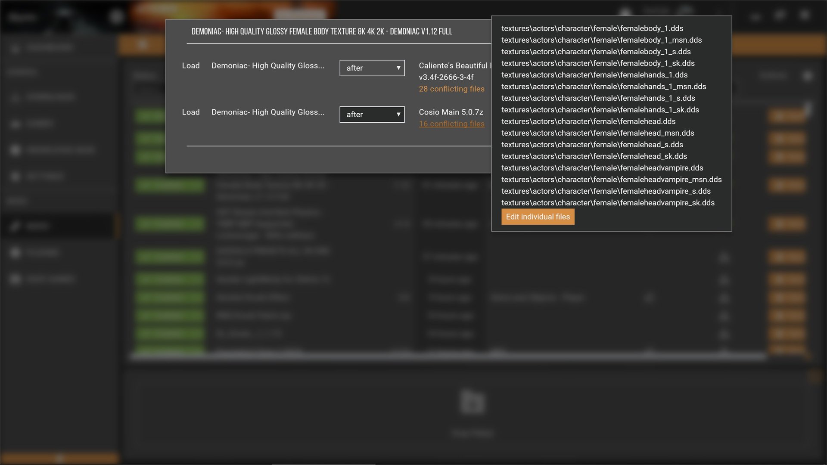Screen dimensions: 827x465
Task: Select file 'femalehead_msn.dds' in conflict list
Action: tap(597, 133)
